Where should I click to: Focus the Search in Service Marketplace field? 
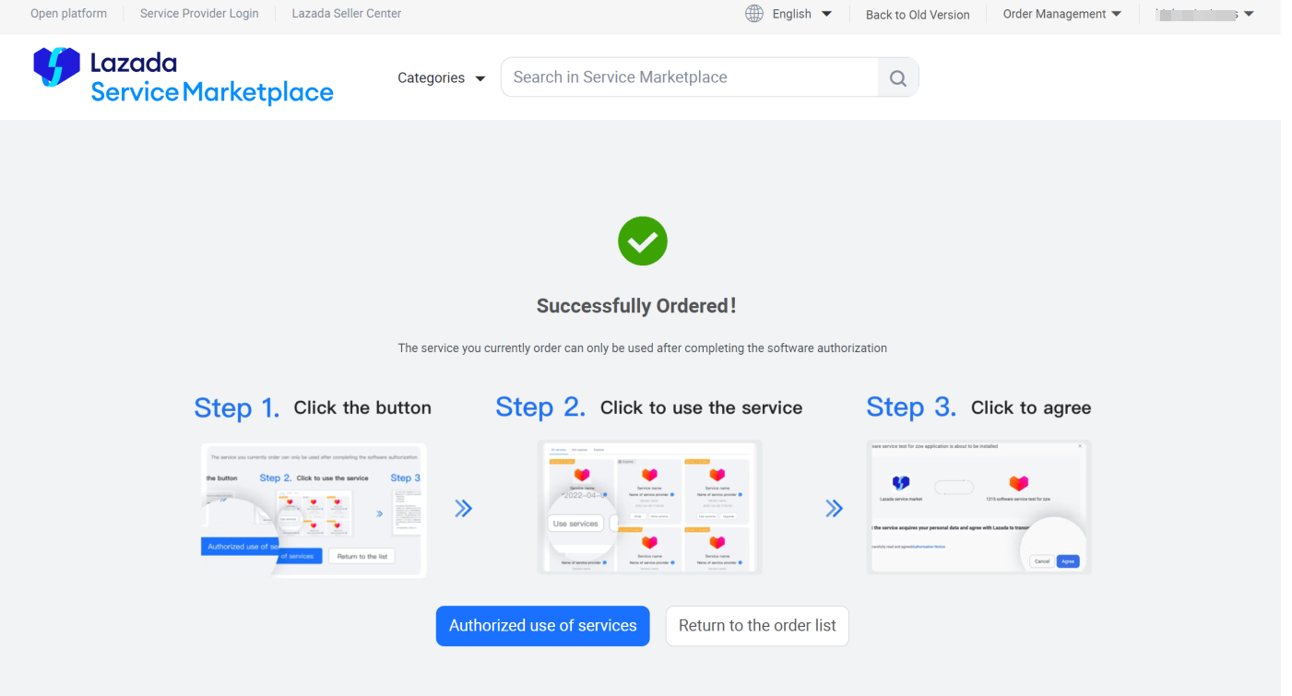(688, 77)
